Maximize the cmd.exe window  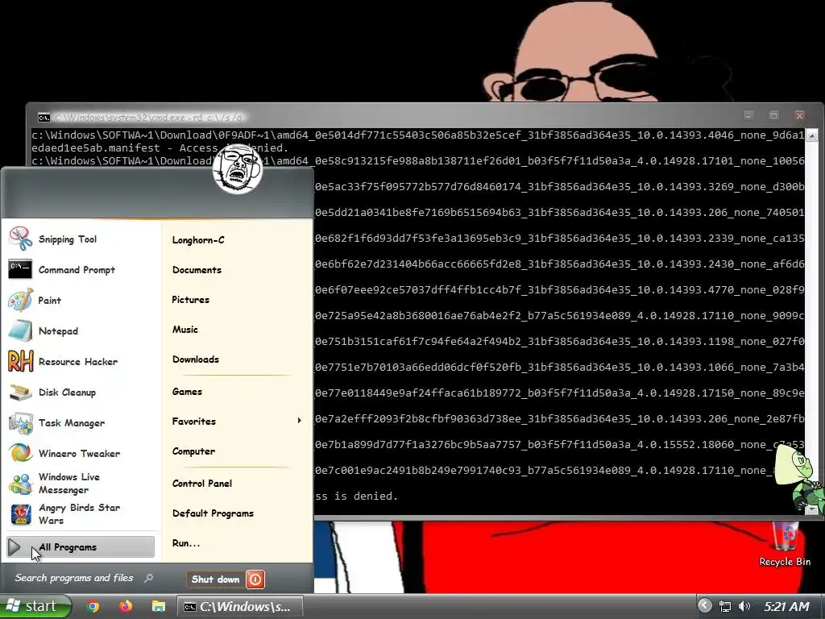pos(773,115)
